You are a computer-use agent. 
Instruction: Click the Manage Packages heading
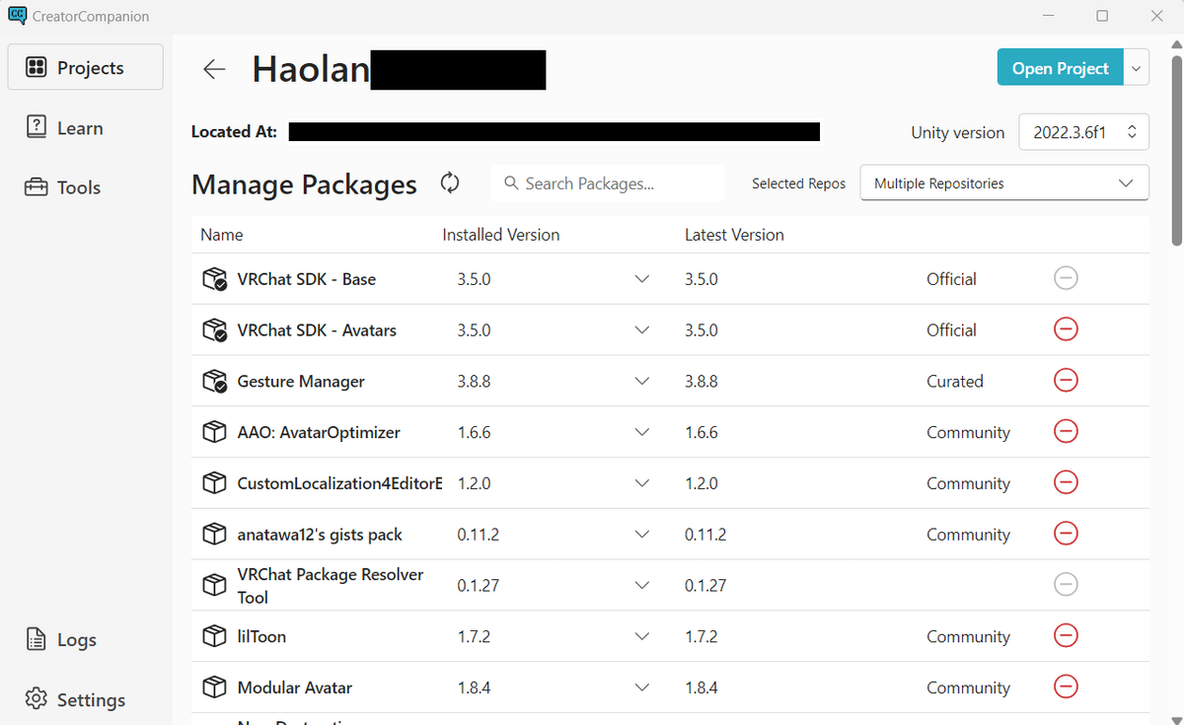click(304, 184)
